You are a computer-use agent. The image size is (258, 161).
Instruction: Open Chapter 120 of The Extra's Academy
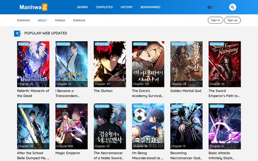(141, 84)
